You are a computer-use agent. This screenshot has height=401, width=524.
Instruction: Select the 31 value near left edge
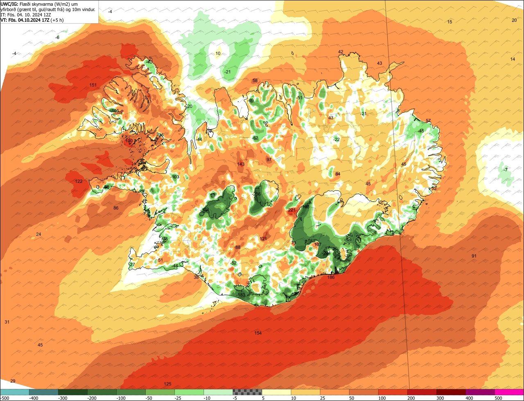click(x=7, y=322)
